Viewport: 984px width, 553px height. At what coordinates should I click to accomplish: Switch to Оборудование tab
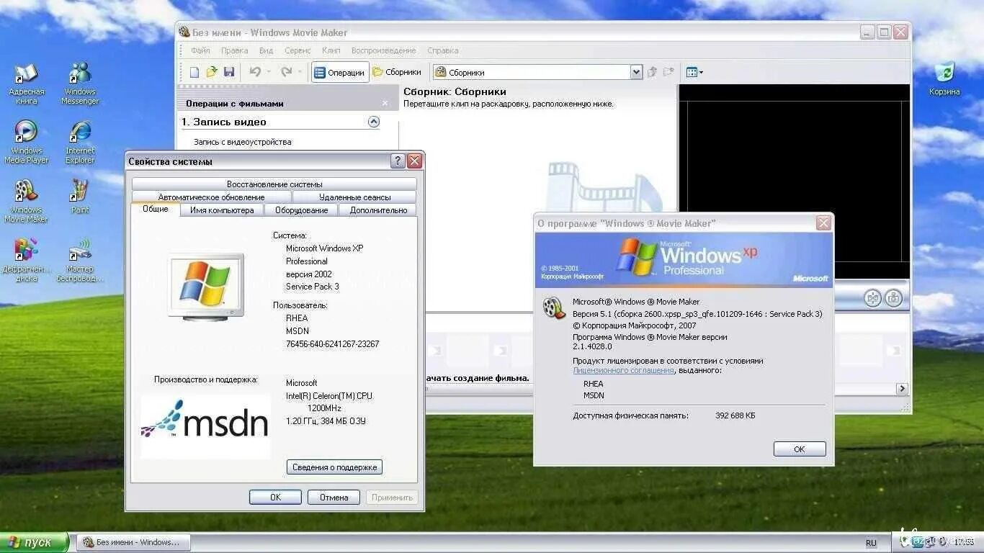(301, 210)
